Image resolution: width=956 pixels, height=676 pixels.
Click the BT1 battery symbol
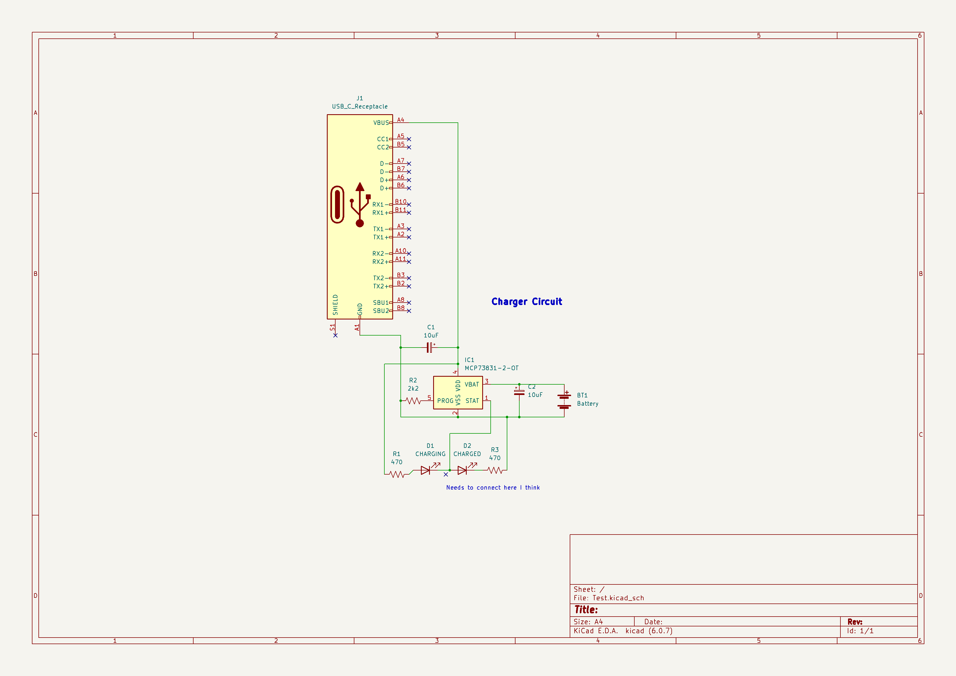pyautogui.click(x=564, y=400)
